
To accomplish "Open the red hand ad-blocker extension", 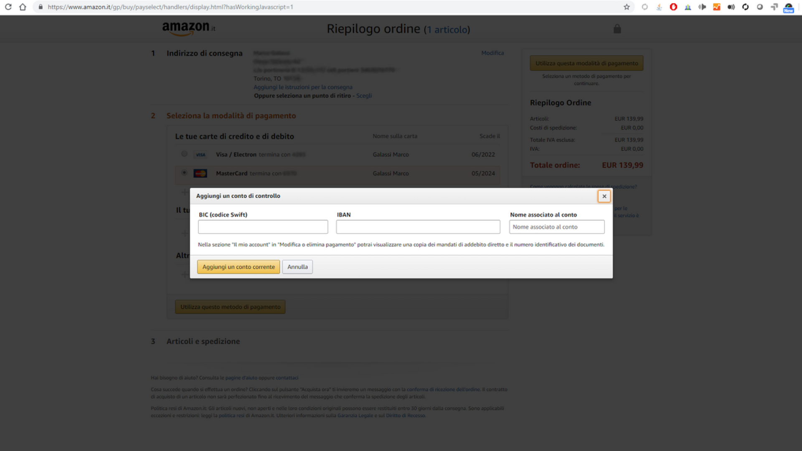I will click(x=673, y=7).
